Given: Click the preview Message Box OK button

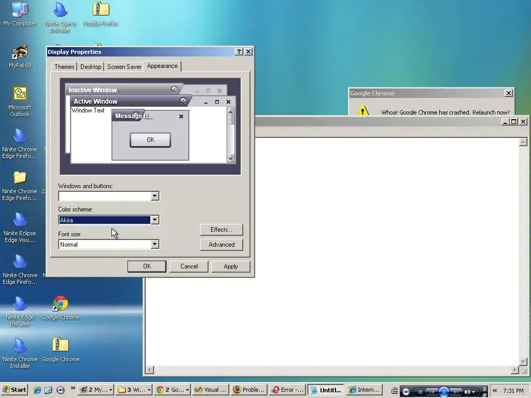Looking at the screenshot, I should tap(150, 140).
